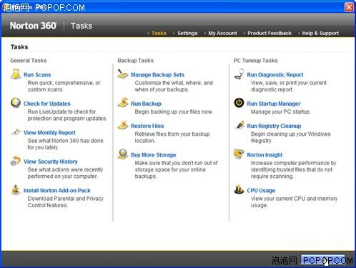
Task: Click the 'PC Tuneup Tasks' column heading
Action: coord(256,61)
